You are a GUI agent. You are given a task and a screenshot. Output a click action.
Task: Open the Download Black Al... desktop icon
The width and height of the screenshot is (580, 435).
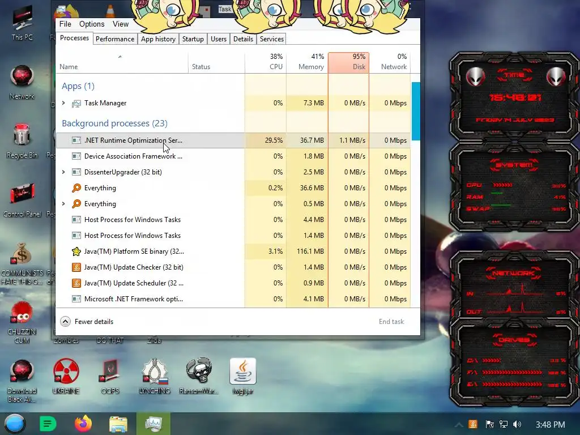click(x=22, y=381)
